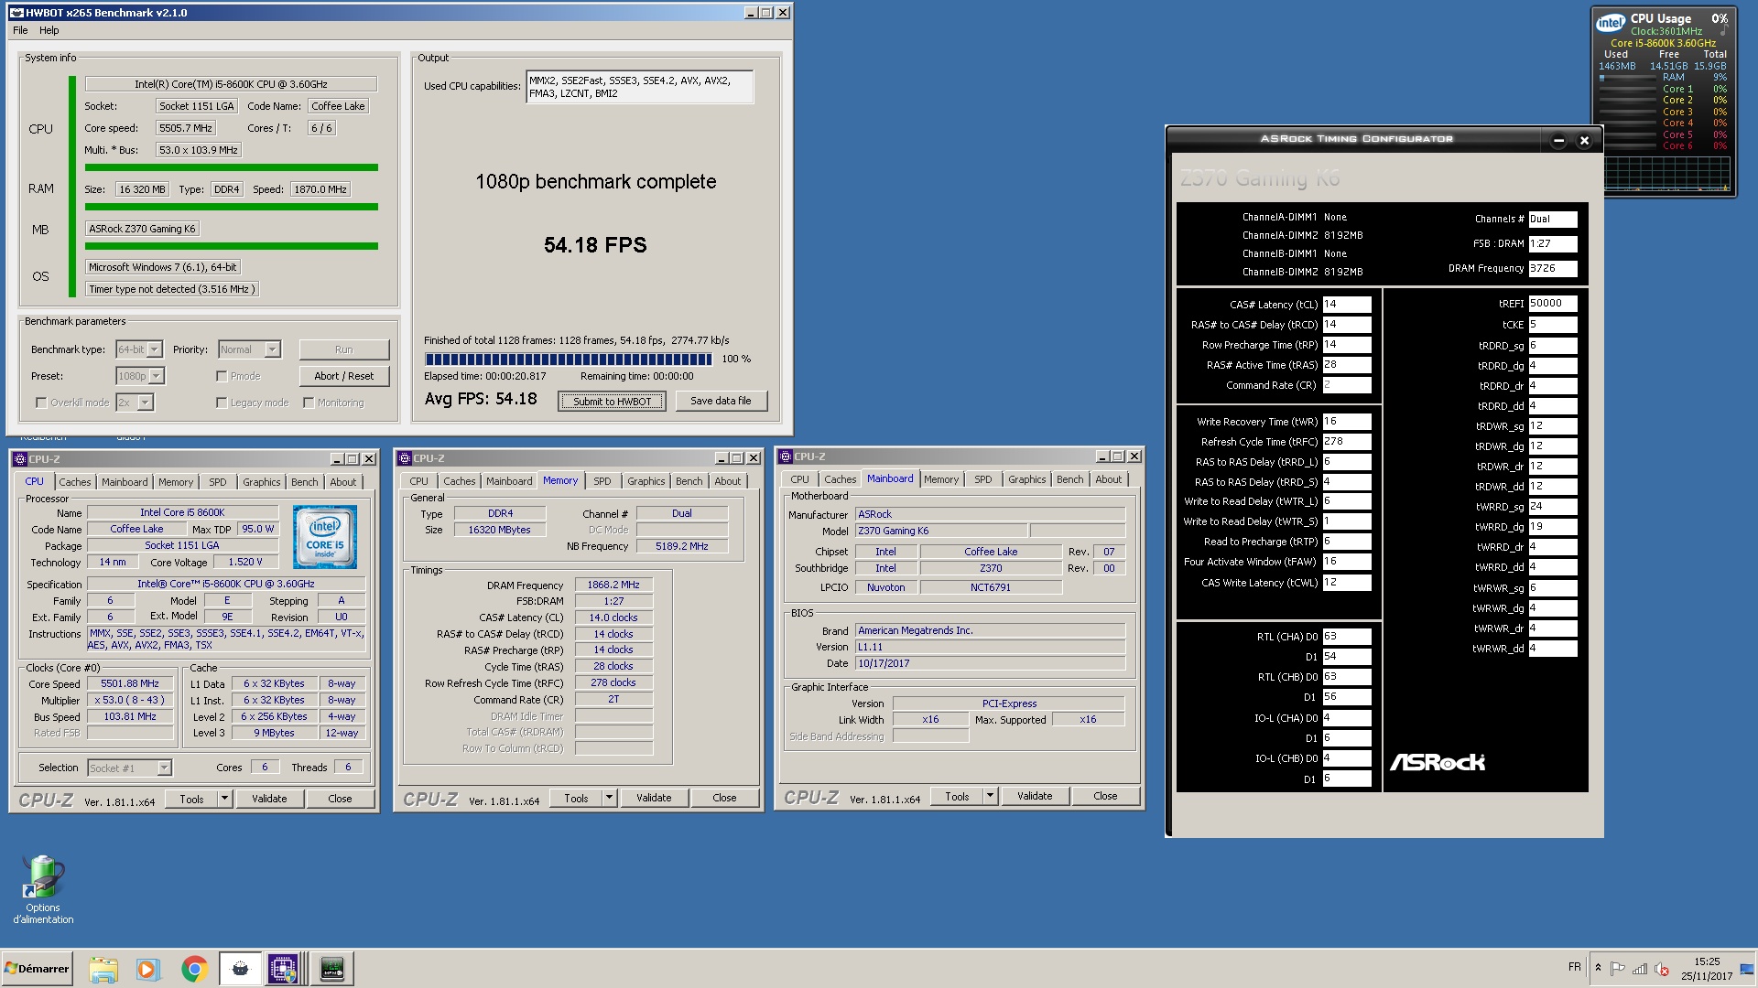The height and width of the screenshot is (988, 1758).
Task: Click benchmark progress bar at 100%
Action: (569, 360)
